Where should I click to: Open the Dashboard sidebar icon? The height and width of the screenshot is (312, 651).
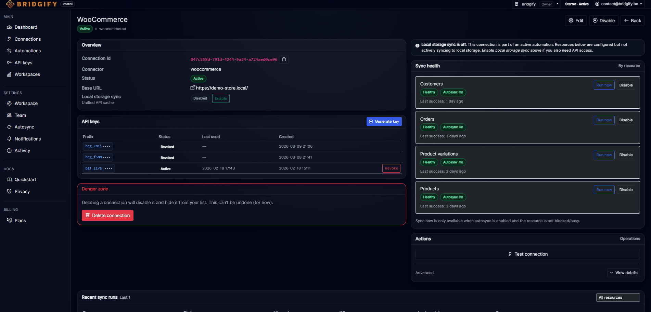(9, 27)
